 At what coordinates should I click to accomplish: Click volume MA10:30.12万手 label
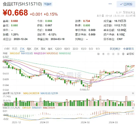click(49, 93)
